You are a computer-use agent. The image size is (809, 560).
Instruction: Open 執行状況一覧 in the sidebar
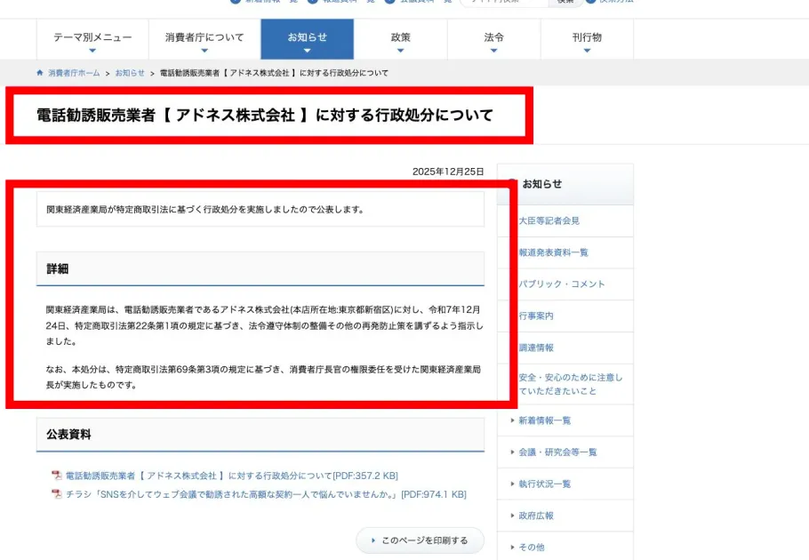[544, 484]
